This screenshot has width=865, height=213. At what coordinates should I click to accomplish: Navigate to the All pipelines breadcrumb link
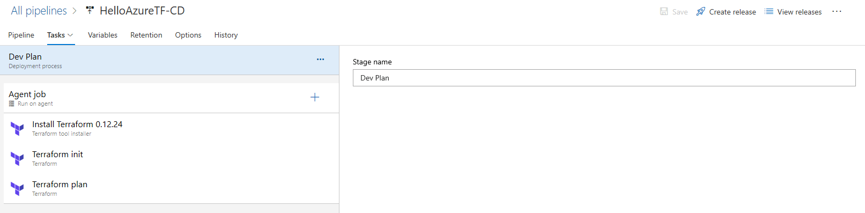tap(39, 11)
